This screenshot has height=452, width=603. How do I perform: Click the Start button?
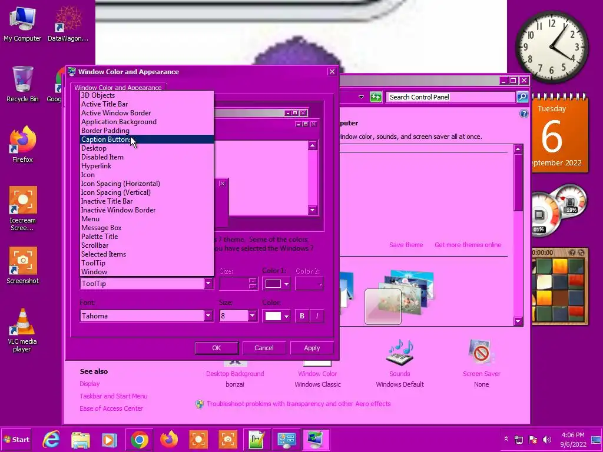[x=16, y=439]
